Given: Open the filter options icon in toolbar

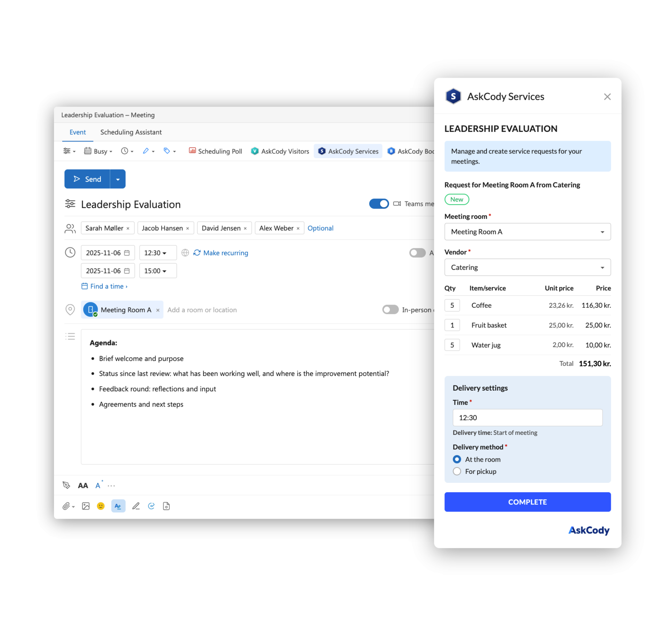Looking at the screenshot, I should point(69,151).
